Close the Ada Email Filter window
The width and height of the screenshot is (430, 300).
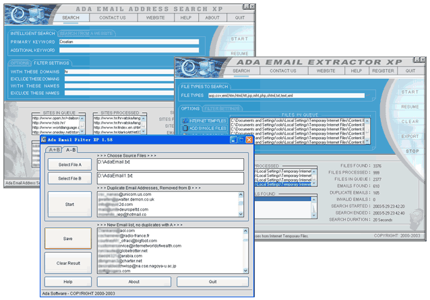coord(249,140)
